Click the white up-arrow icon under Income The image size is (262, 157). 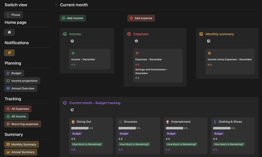tap(72, 41)
